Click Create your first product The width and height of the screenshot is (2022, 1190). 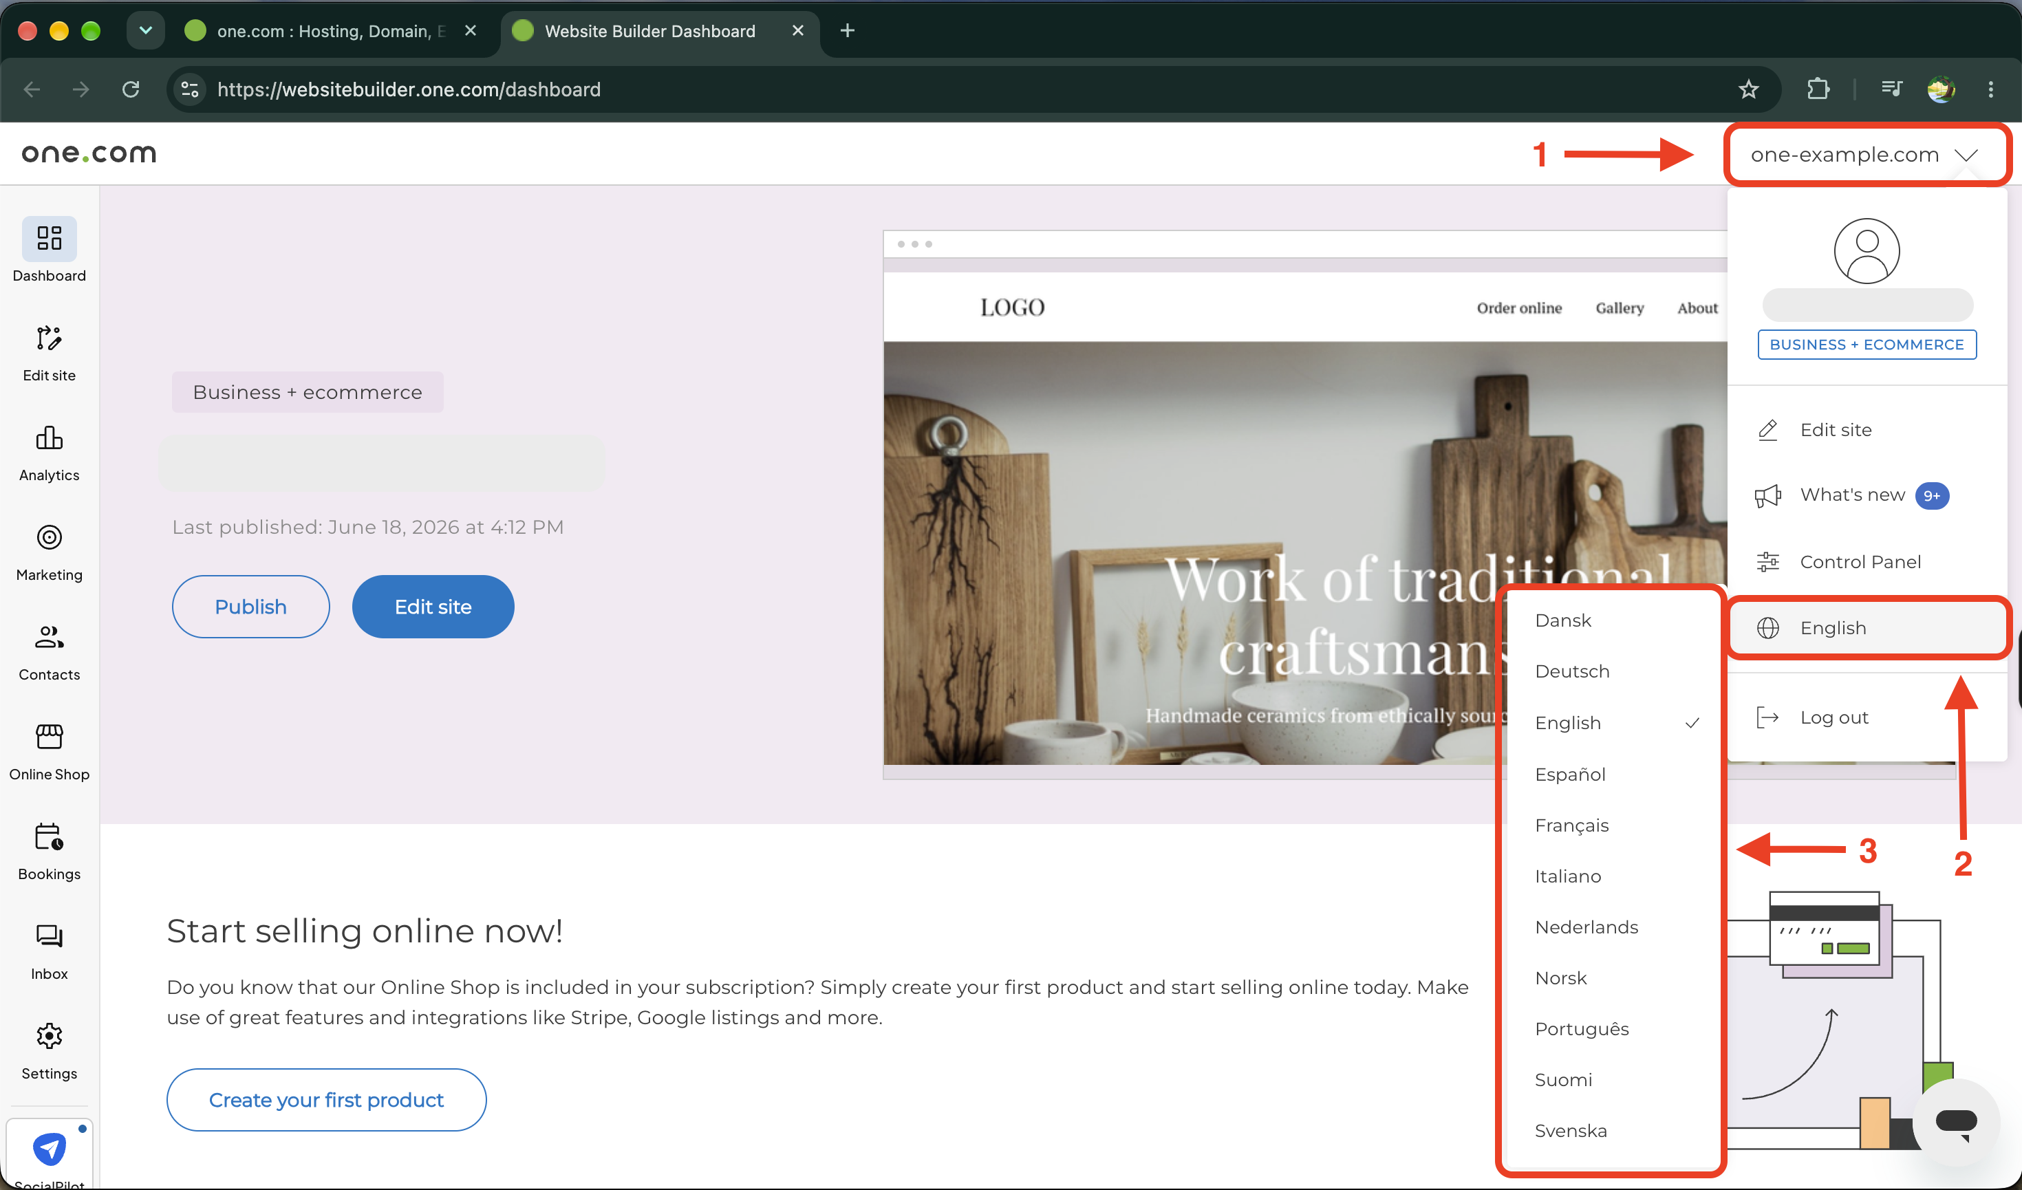tap(326, 1100)
